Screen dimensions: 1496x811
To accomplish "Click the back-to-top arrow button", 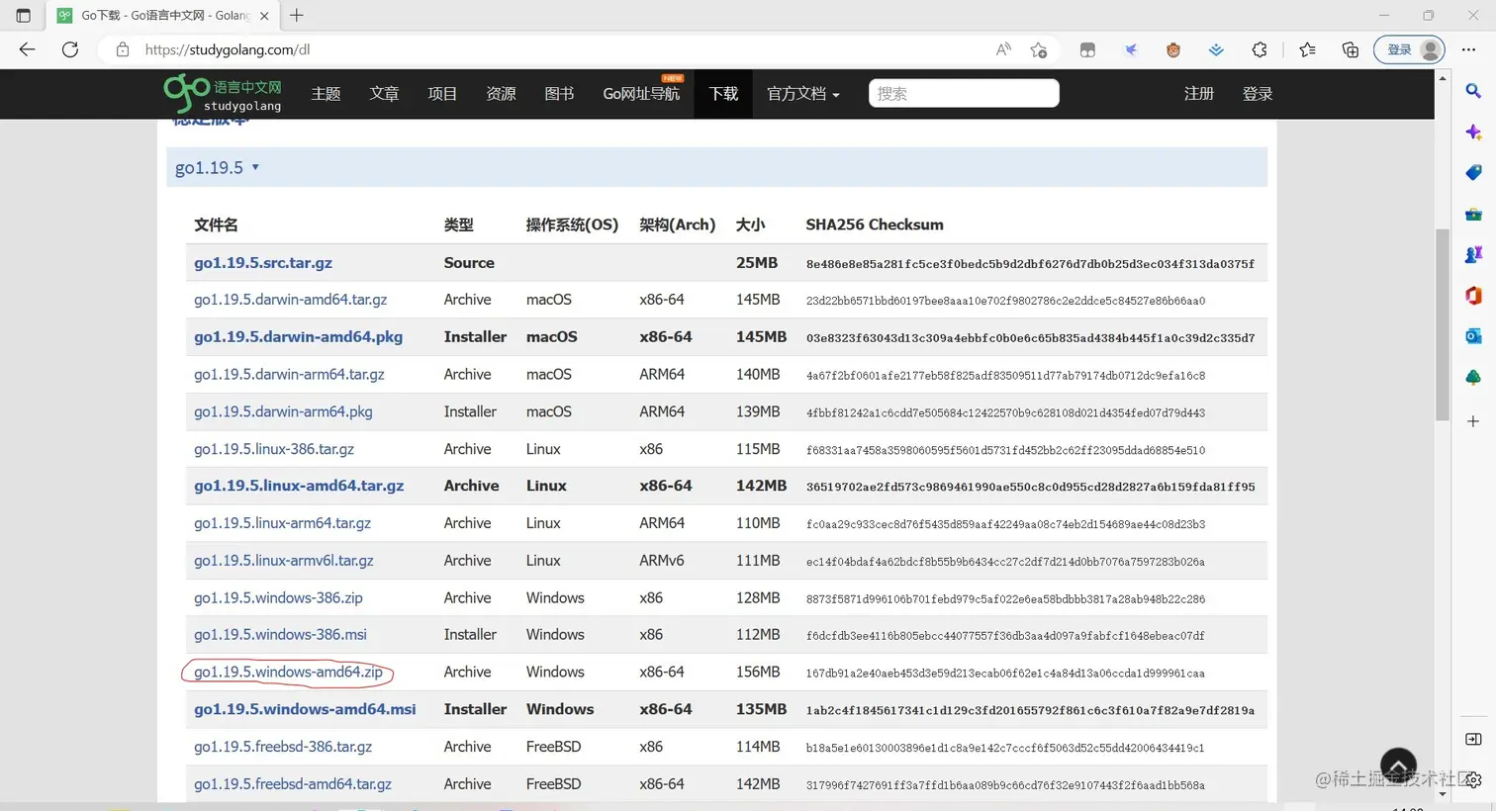I will [x=1398, y=766].
